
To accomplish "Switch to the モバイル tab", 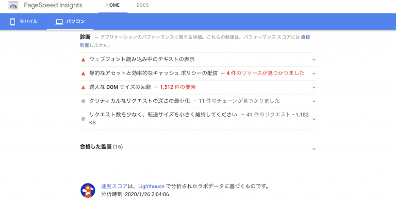I will pyautogui.click(x=24, y=22).
